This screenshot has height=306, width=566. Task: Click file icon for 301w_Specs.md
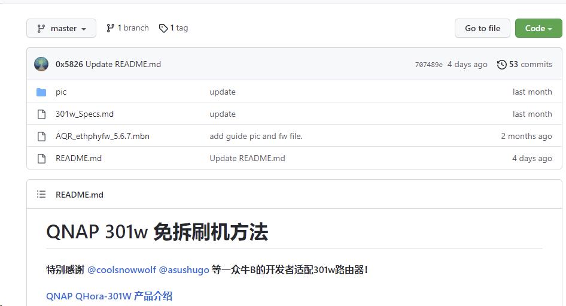41,114
